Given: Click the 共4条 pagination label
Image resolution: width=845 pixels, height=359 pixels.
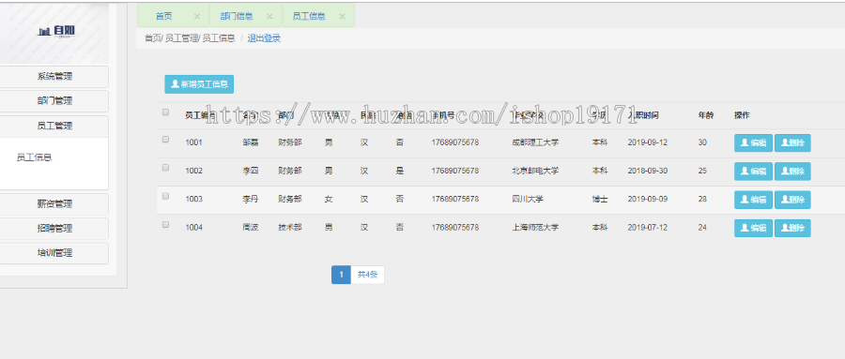Looking at the screenshot, I should pyautogui.click(x=367, y=275).
